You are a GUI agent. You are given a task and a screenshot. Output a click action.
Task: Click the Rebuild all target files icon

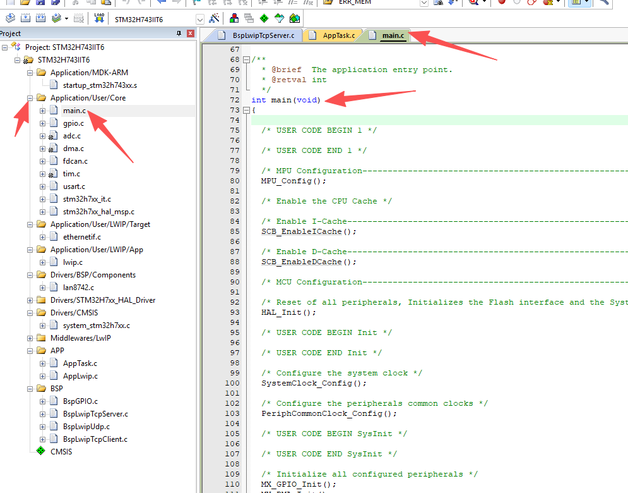click(x=40, y=18)
